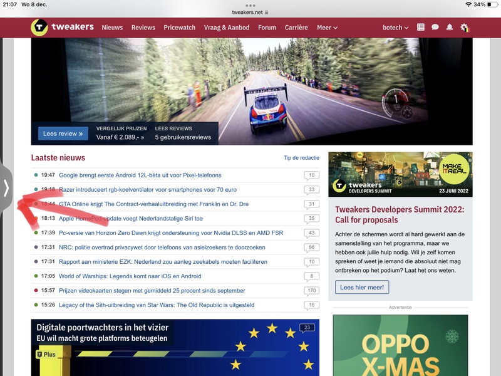Tap the Slide Over chevron handle at left edge

[x=6, y=187]
